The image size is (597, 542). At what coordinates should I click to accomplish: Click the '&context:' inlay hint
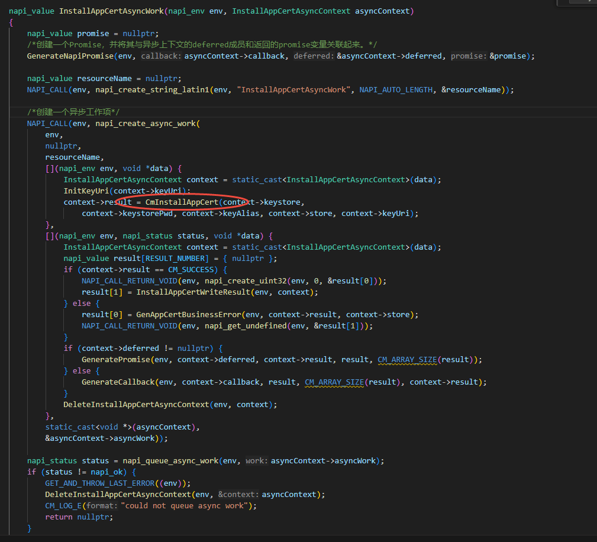pyautogui.click(x=238, y=495)
